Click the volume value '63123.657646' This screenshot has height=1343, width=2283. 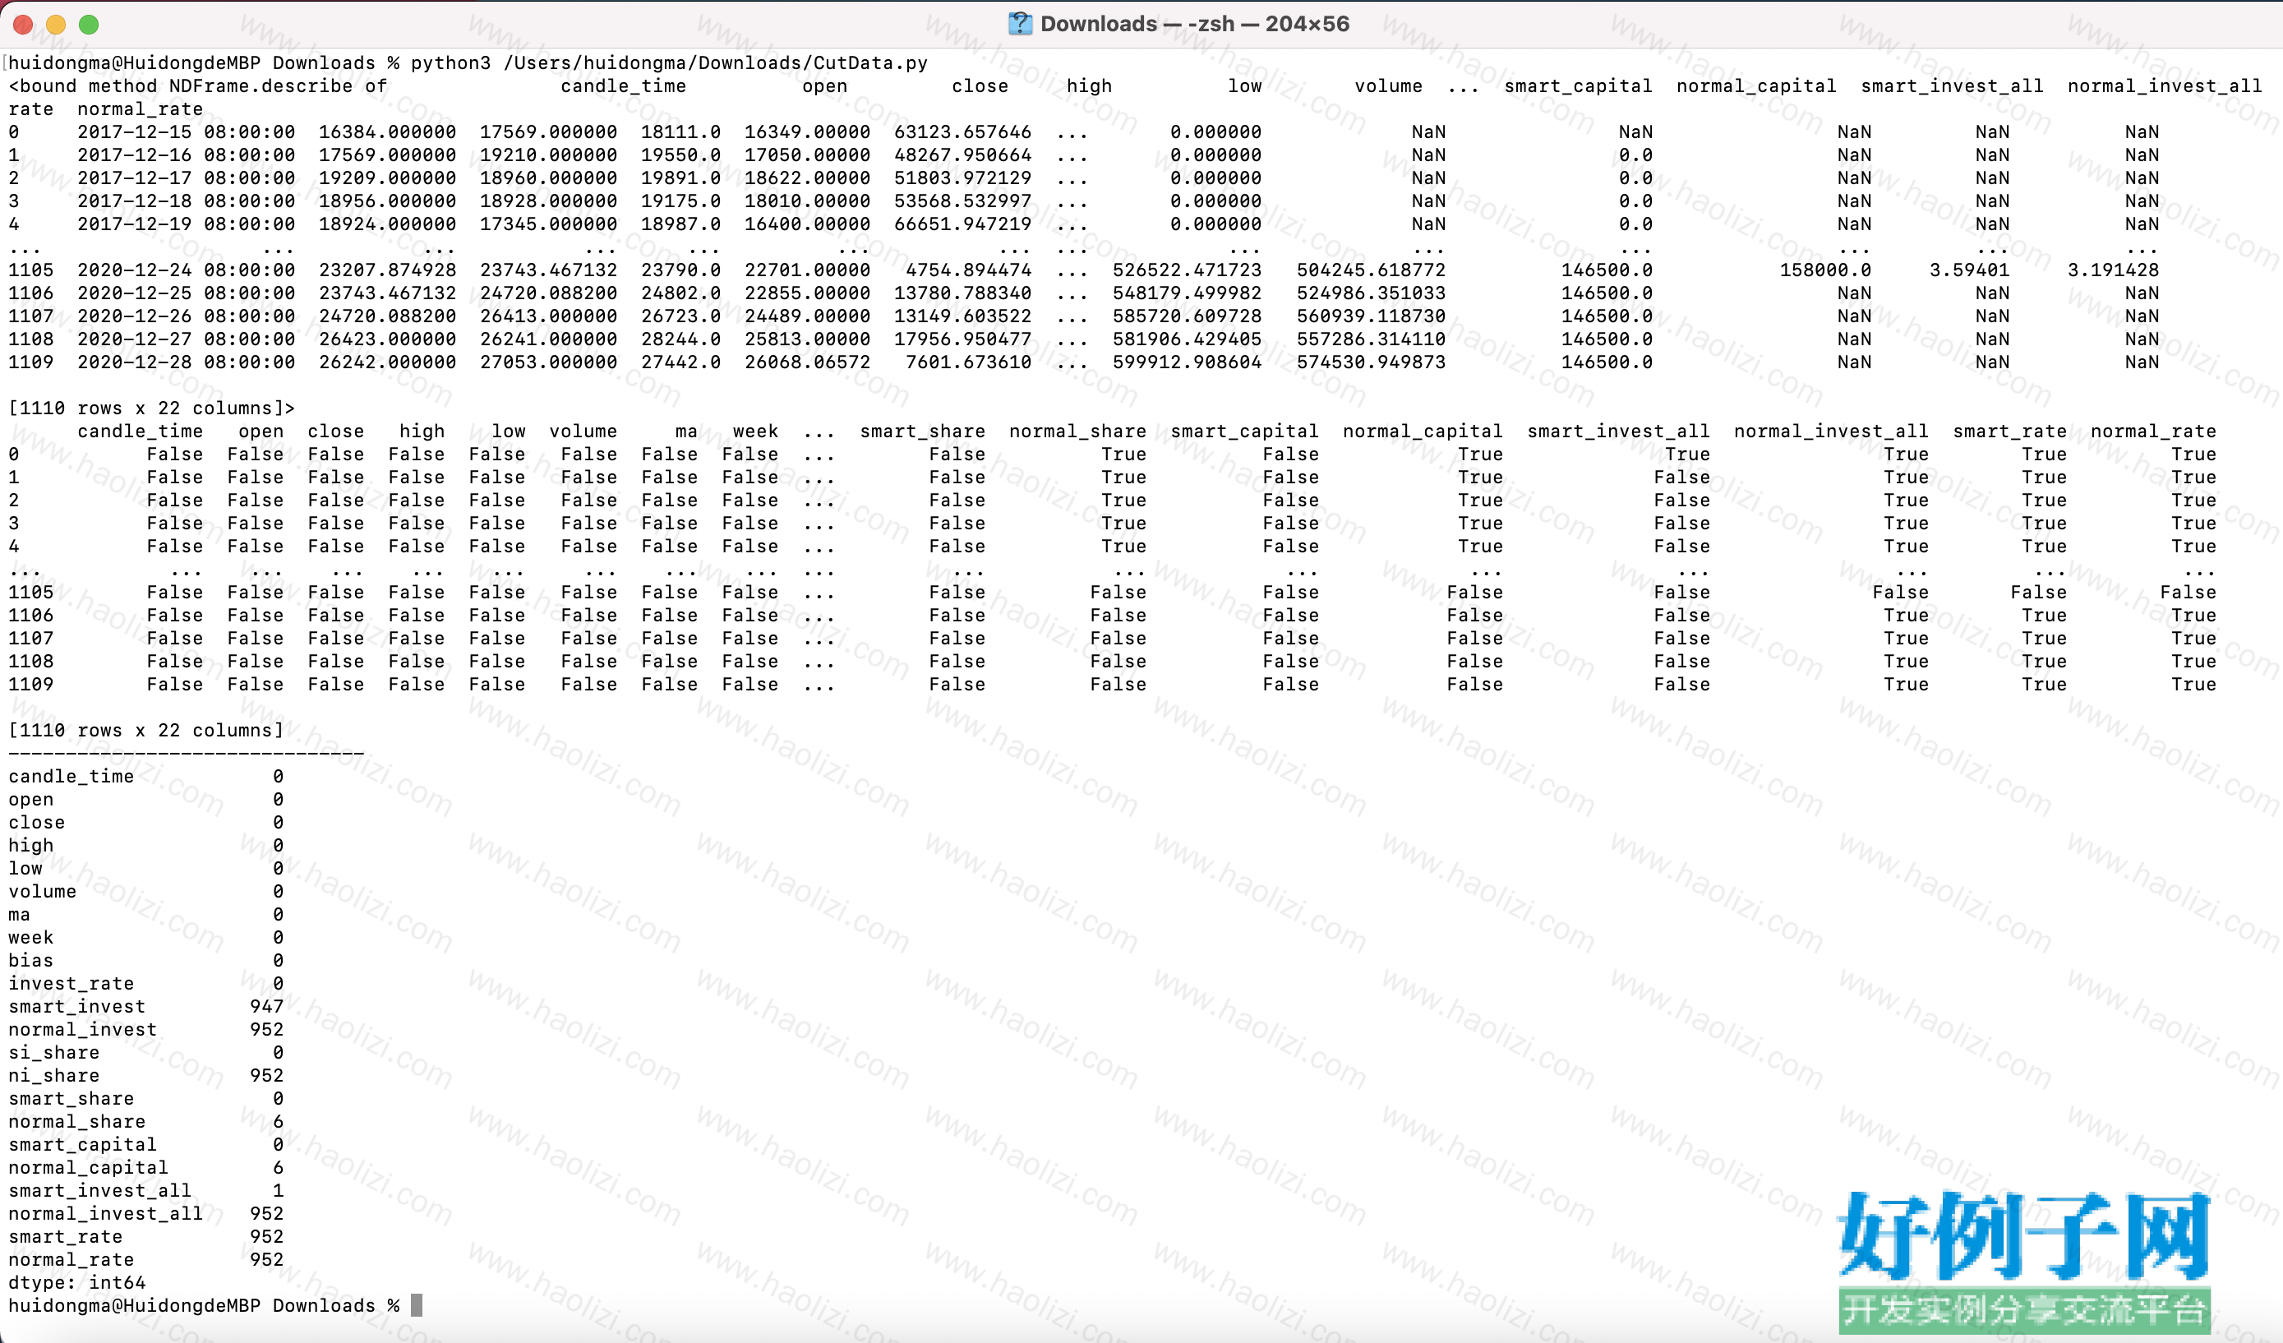point(962,132)
